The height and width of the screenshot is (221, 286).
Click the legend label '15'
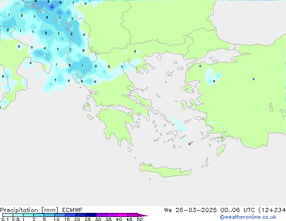point(67,219)
